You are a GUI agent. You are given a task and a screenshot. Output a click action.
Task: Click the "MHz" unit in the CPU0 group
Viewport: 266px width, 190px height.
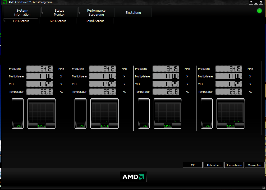point(61,69)
